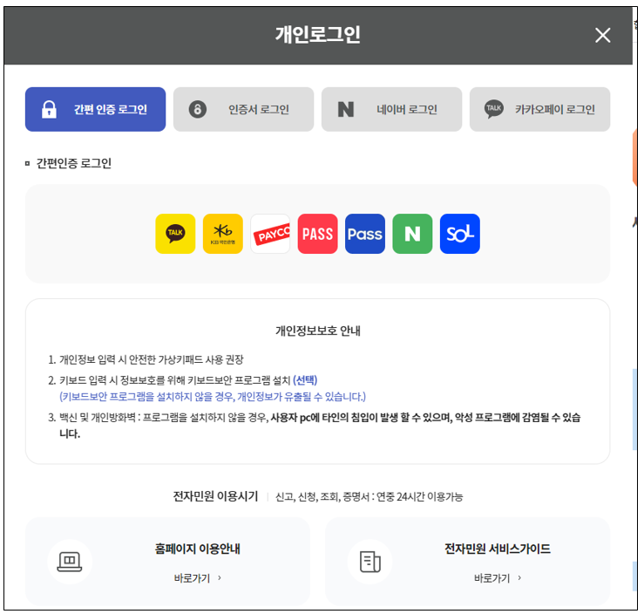Click blue keyboard security warning text

pos(213,397)
